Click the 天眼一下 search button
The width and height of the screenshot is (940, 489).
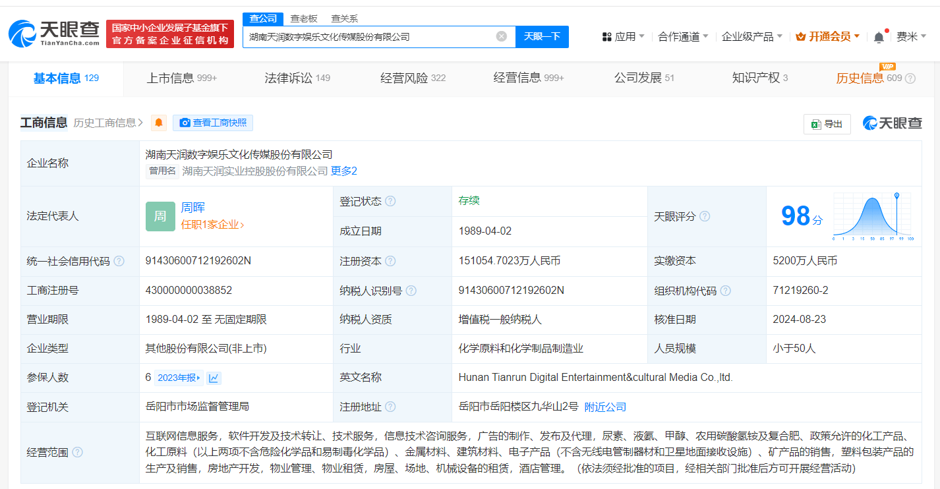(541, 37)
